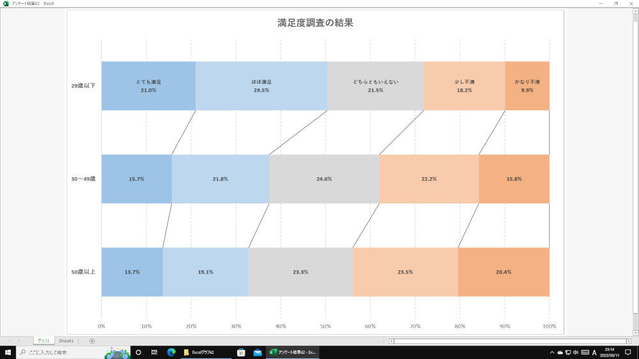Select the 29歳以下 category axis label

pyautogui.click(x=84, y=86)
